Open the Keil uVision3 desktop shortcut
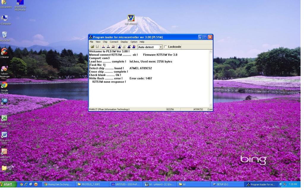 pos(131,20)
